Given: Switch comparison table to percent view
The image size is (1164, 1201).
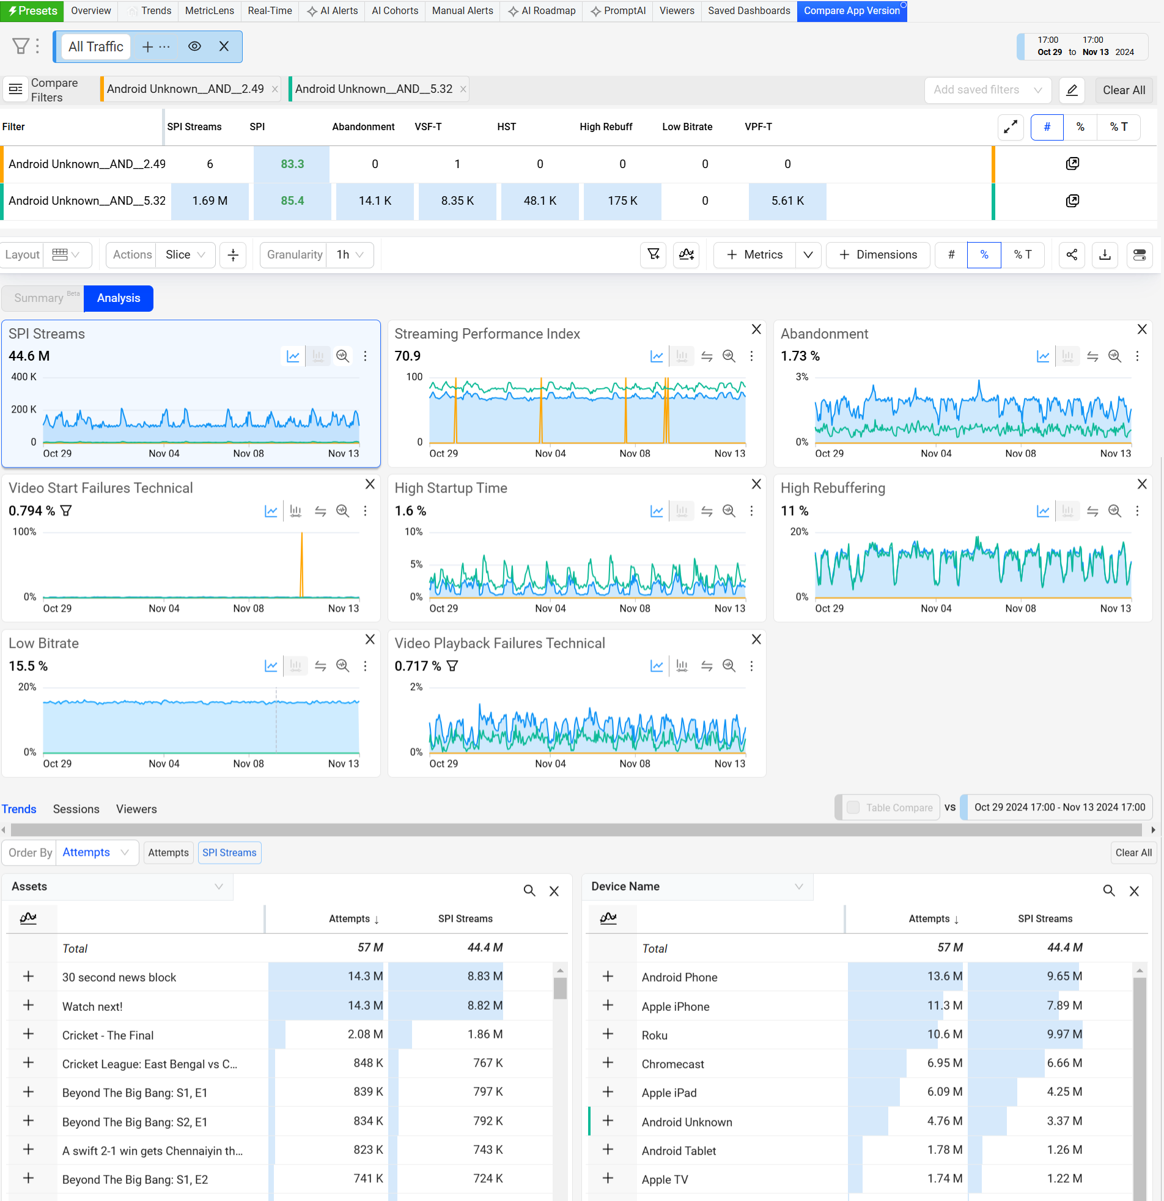Looking at the screenshot, I should pyautogui.click(x=1080, y=127).
